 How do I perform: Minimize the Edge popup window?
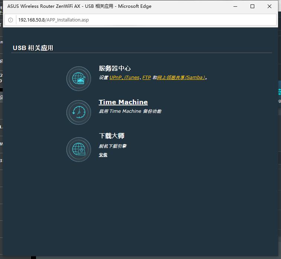point(235,6)
